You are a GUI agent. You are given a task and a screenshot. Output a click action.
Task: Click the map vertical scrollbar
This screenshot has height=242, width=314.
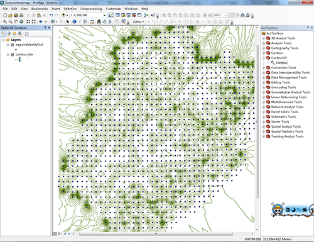pos(257,121)
